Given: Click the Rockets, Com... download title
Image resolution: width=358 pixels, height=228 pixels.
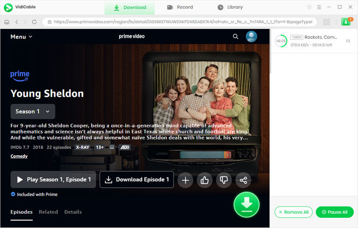Looking at the screenshot, I should (x=321, y=37).
